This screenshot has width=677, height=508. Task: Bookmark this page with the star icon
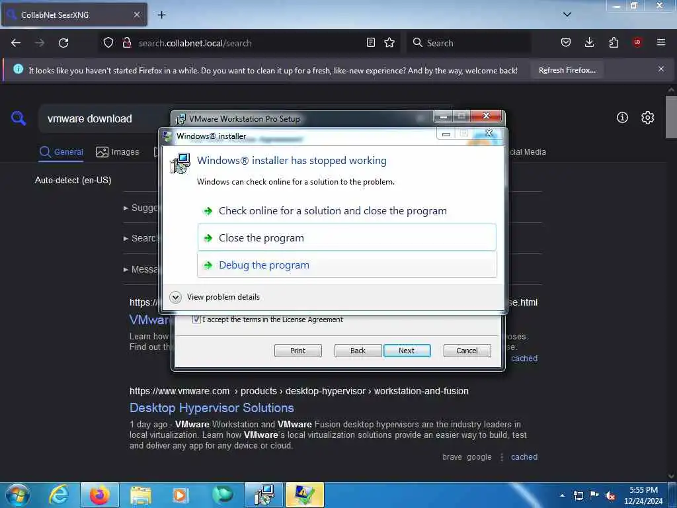[389, 42]
